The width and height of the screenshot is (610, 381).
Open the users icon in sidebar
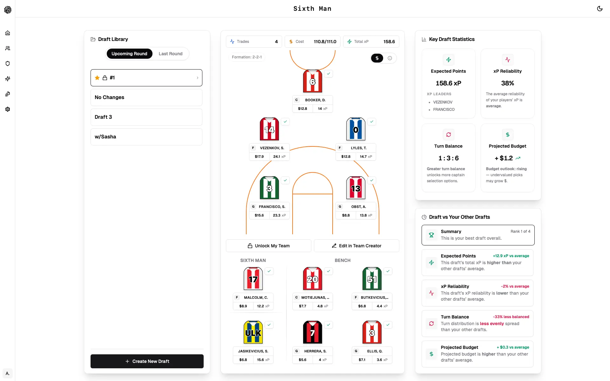8,48
